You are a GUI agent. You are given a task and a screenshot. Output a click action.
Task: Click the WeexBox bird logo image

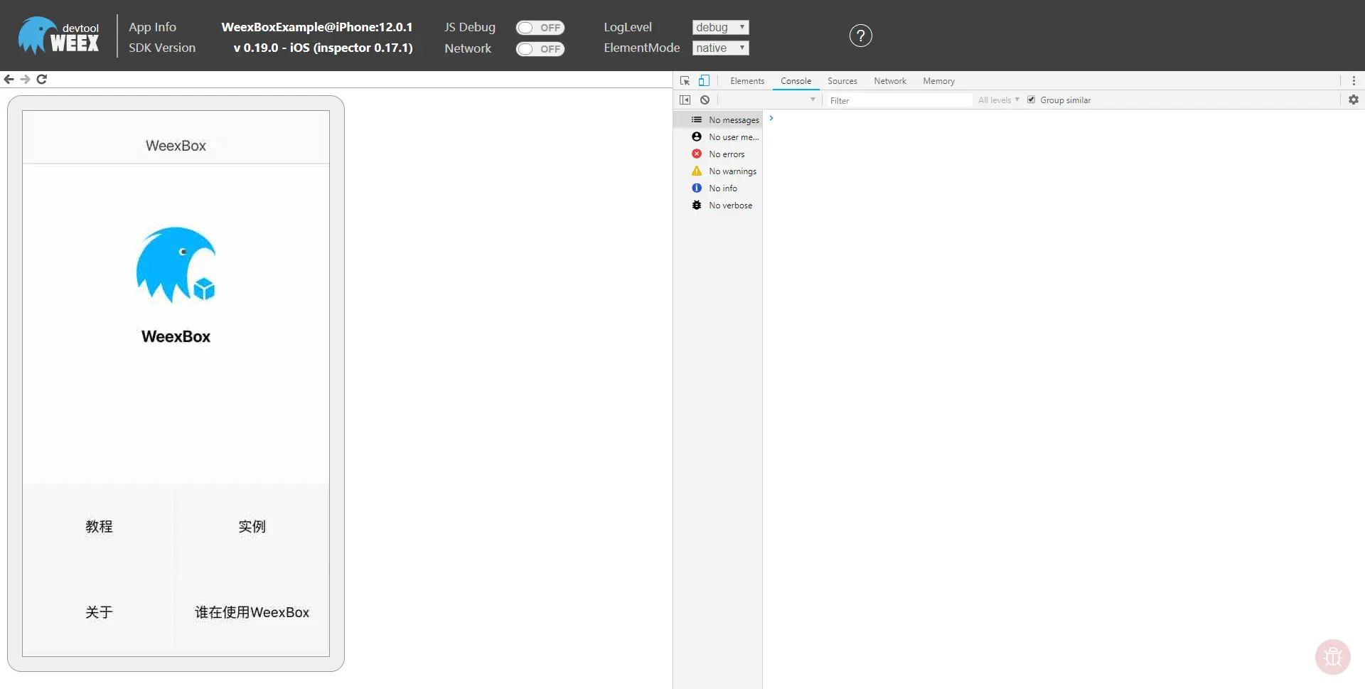[176, 265]
